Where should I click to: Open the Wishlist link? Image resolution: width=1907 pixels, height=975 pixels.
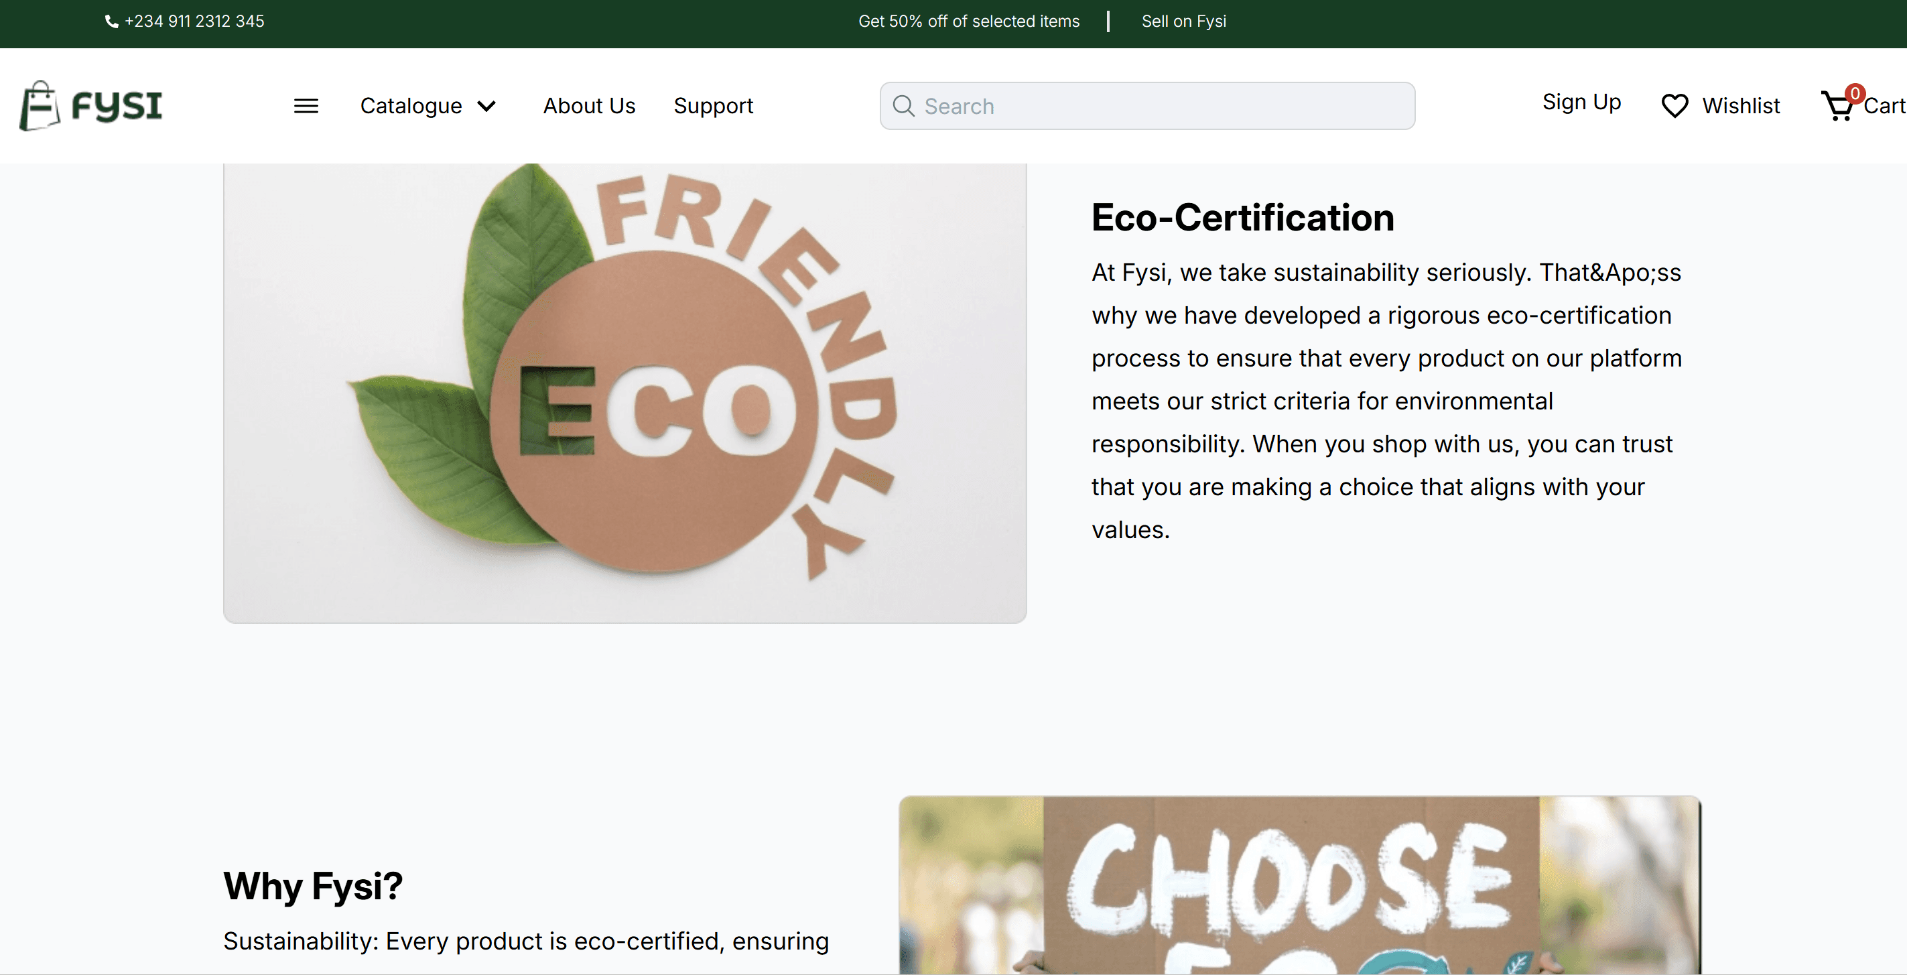(1740, 106)
